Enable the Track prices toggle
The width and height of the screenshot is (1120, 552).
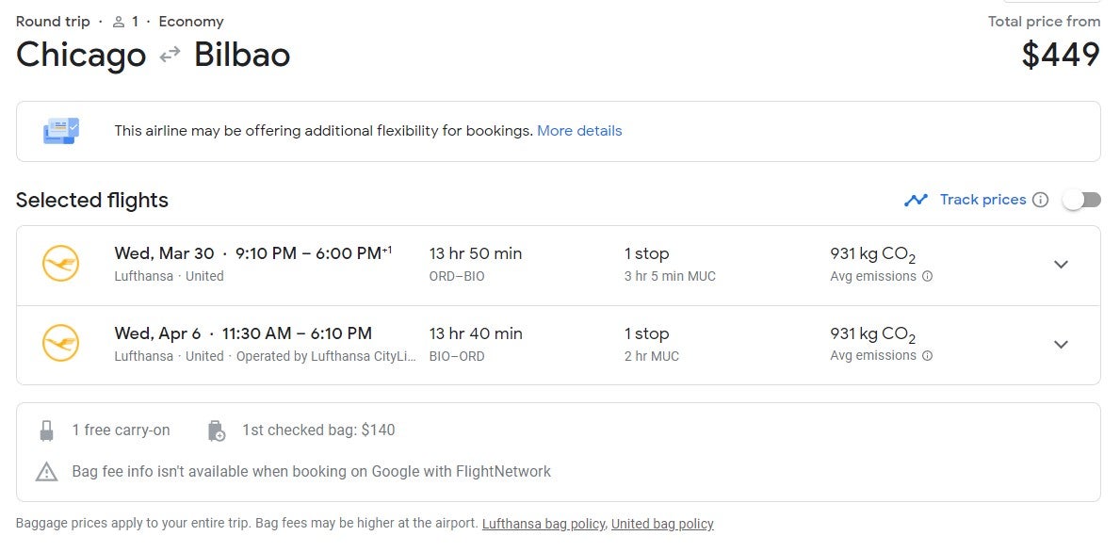pos(1081,200)
